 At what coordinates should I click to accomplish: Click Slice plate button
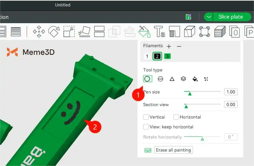(231, 17)
